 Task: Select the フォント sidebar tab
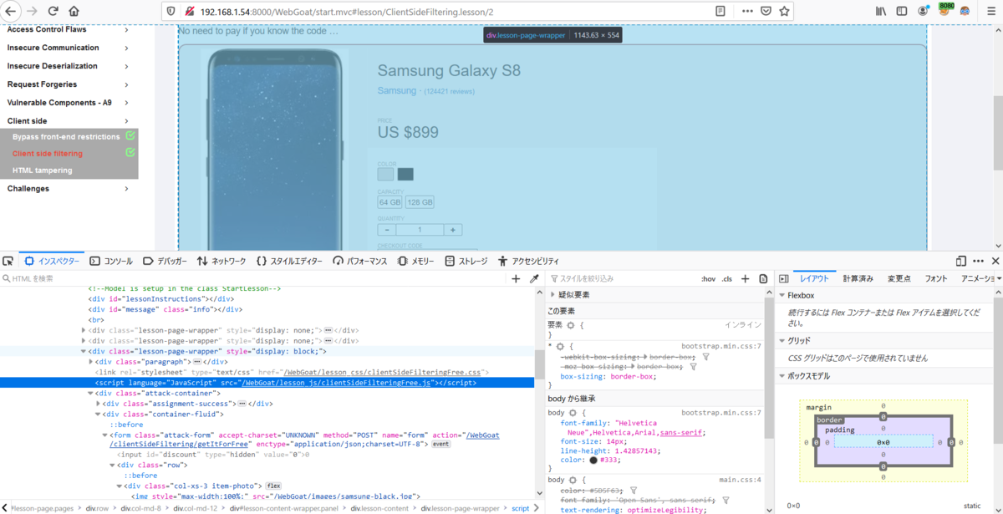936,278
